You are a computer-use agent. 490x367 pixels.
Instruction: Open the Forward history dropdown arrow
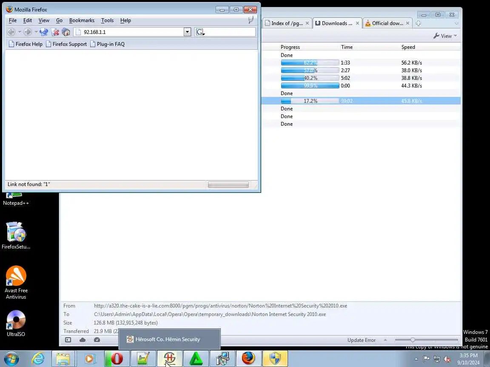(x=36, y=32)
